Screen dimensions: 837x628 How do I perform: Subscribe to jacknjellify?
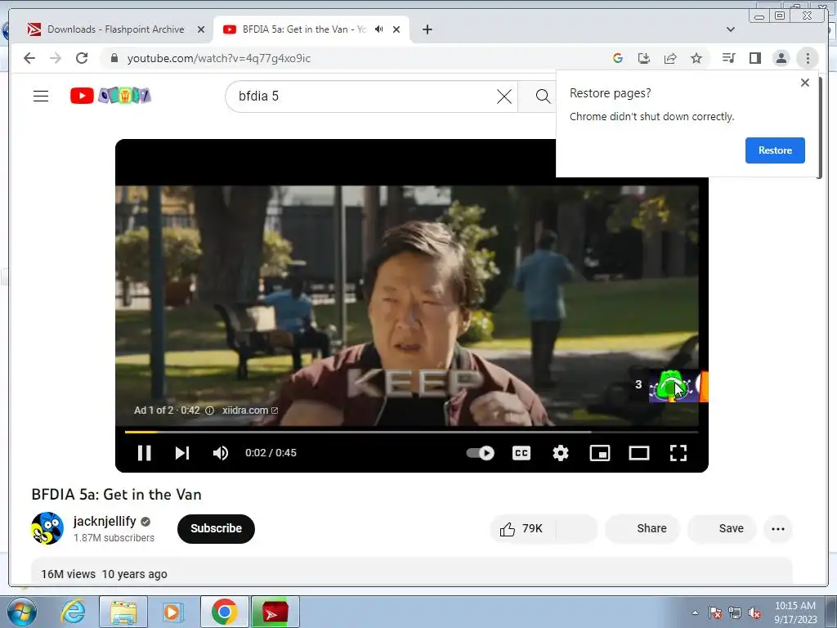[x=216, y=529]
